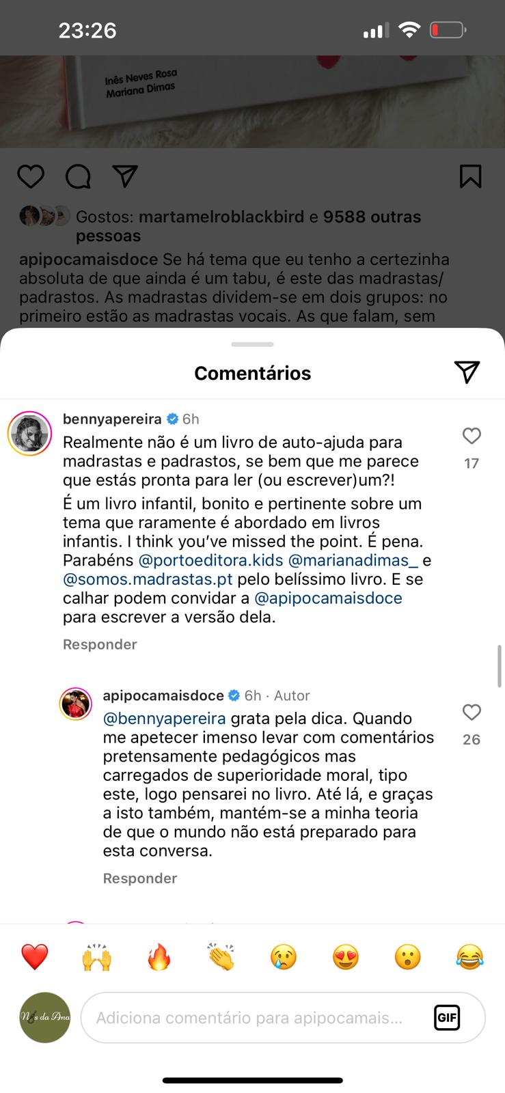
Task: Open bennyapereira's profile picture
Action: [x=30, y=434]
